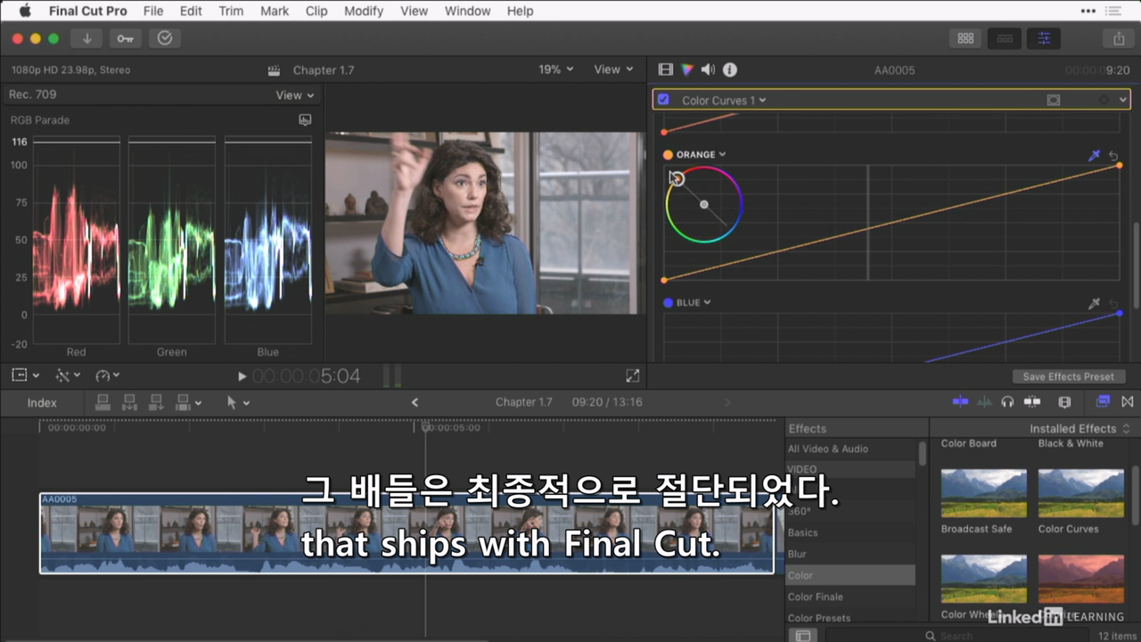Open the transform tools dropdown

tap(68, 376)
